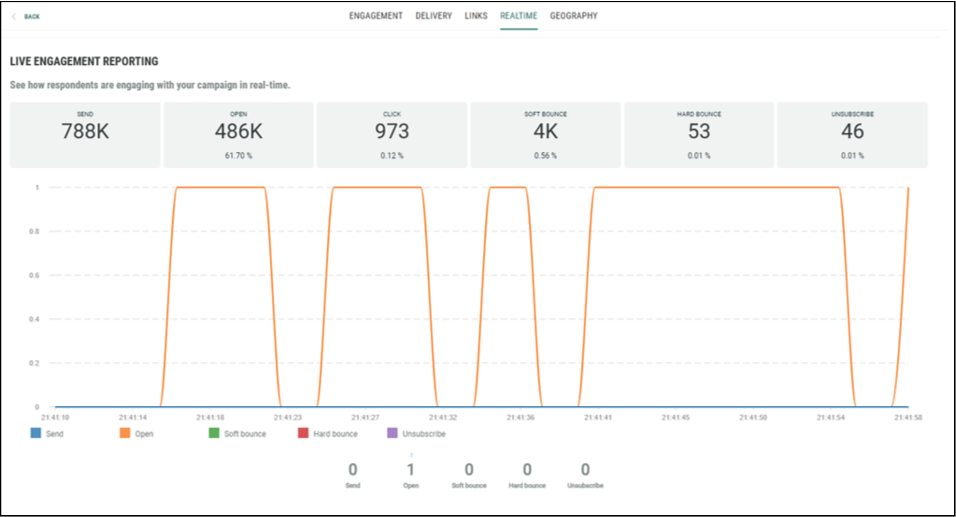
Task: Click the SEND 788K stat card
Action: click(x=85, y=135)
